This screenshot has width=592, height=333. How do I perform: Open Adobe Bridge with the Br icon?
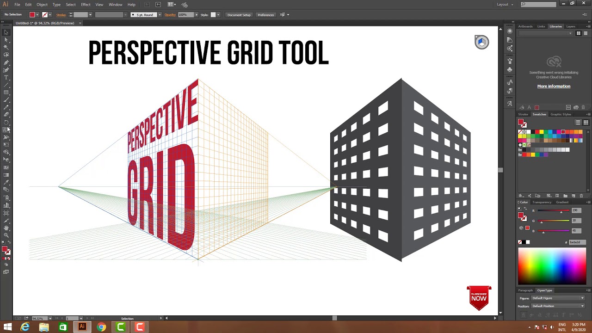click(147, 5)
